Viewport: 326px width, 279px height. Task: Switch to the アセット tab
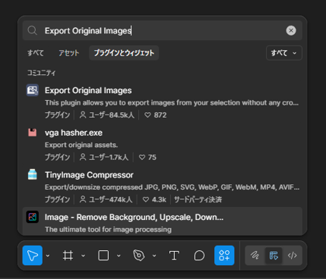coord(68,53)
